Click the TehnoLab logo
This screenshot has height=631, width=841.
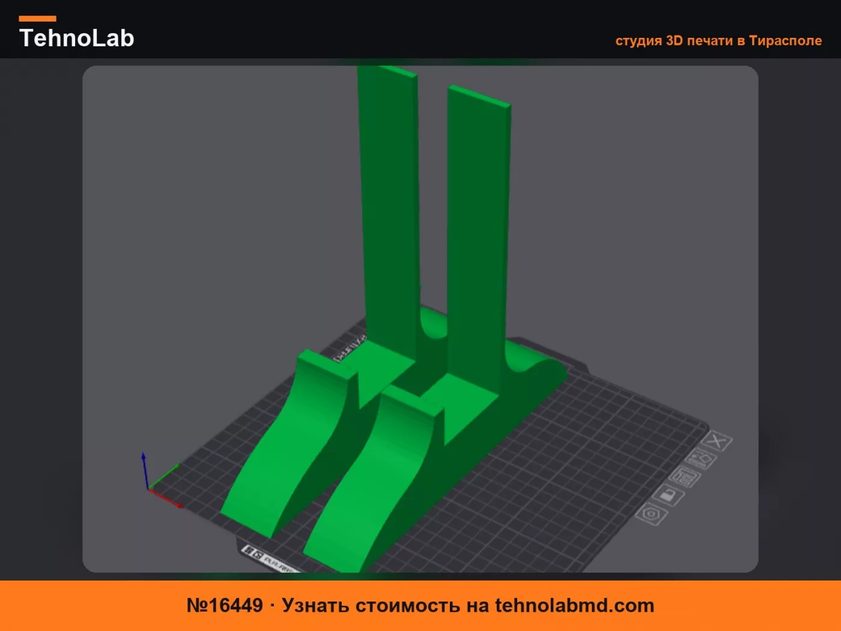[x=76, y=33]
